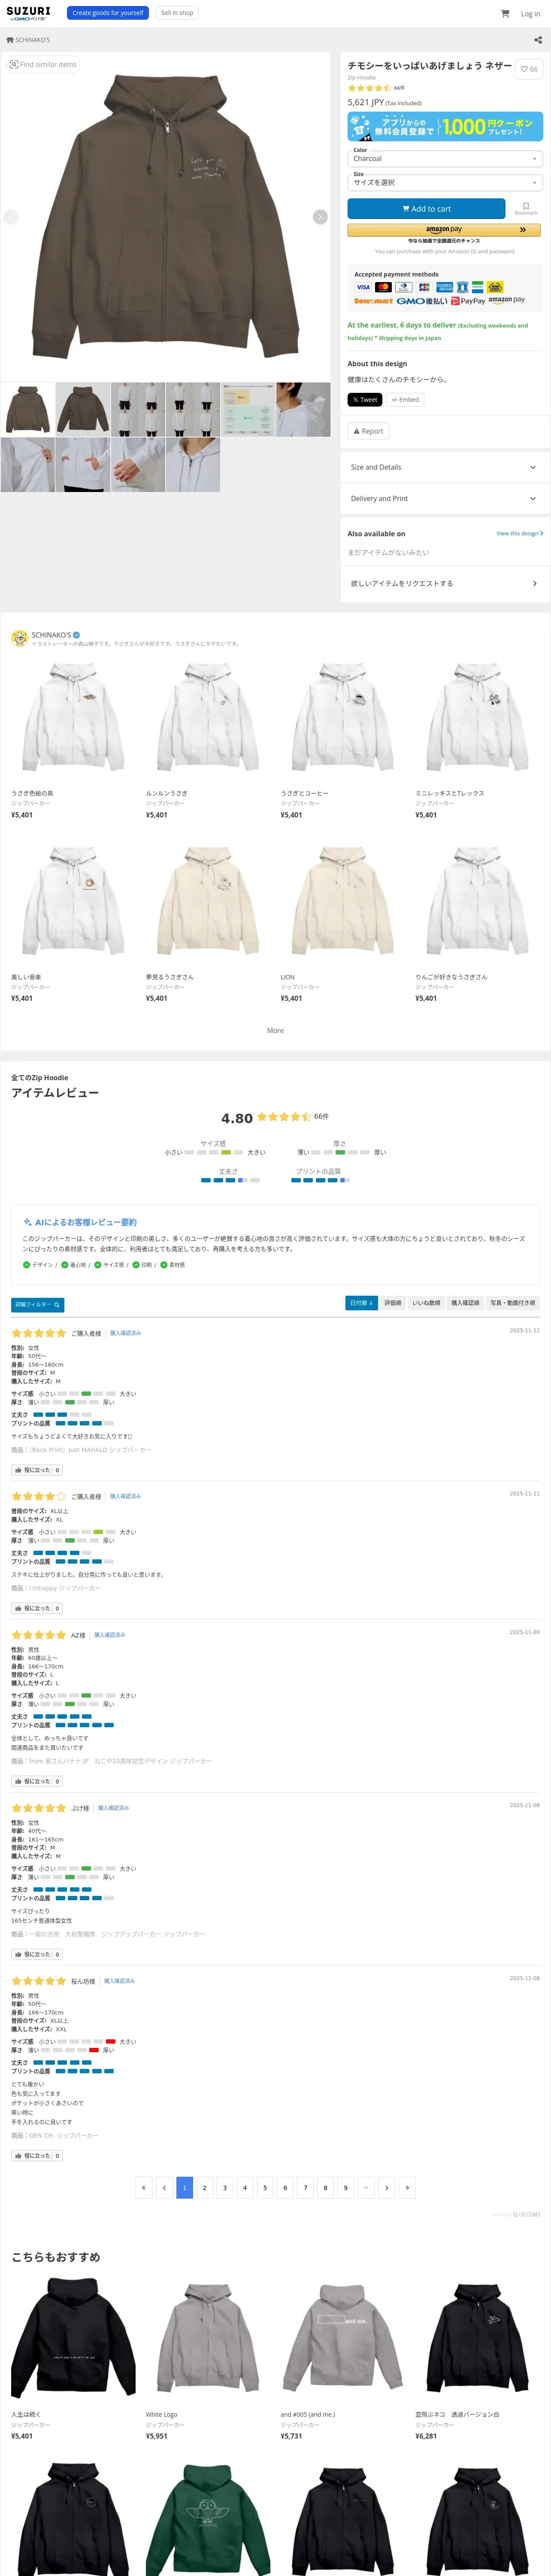Click helpful thumbs-up on 2025-11-12 review

[x=36, y=1470]
